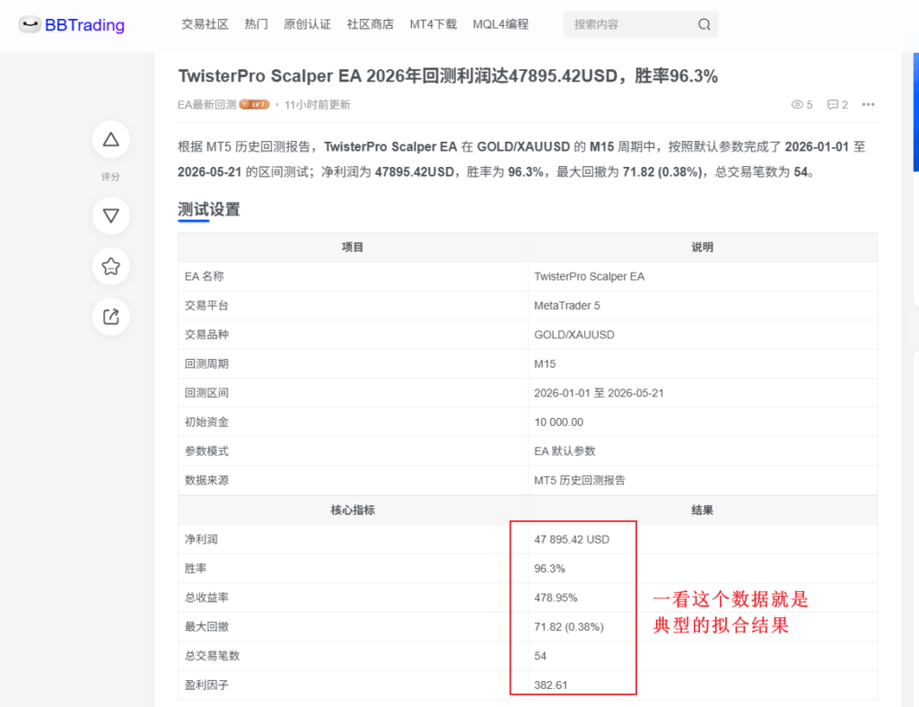Select the 交易品种 row label
This screenshot has height=707, width=919.
206,335
